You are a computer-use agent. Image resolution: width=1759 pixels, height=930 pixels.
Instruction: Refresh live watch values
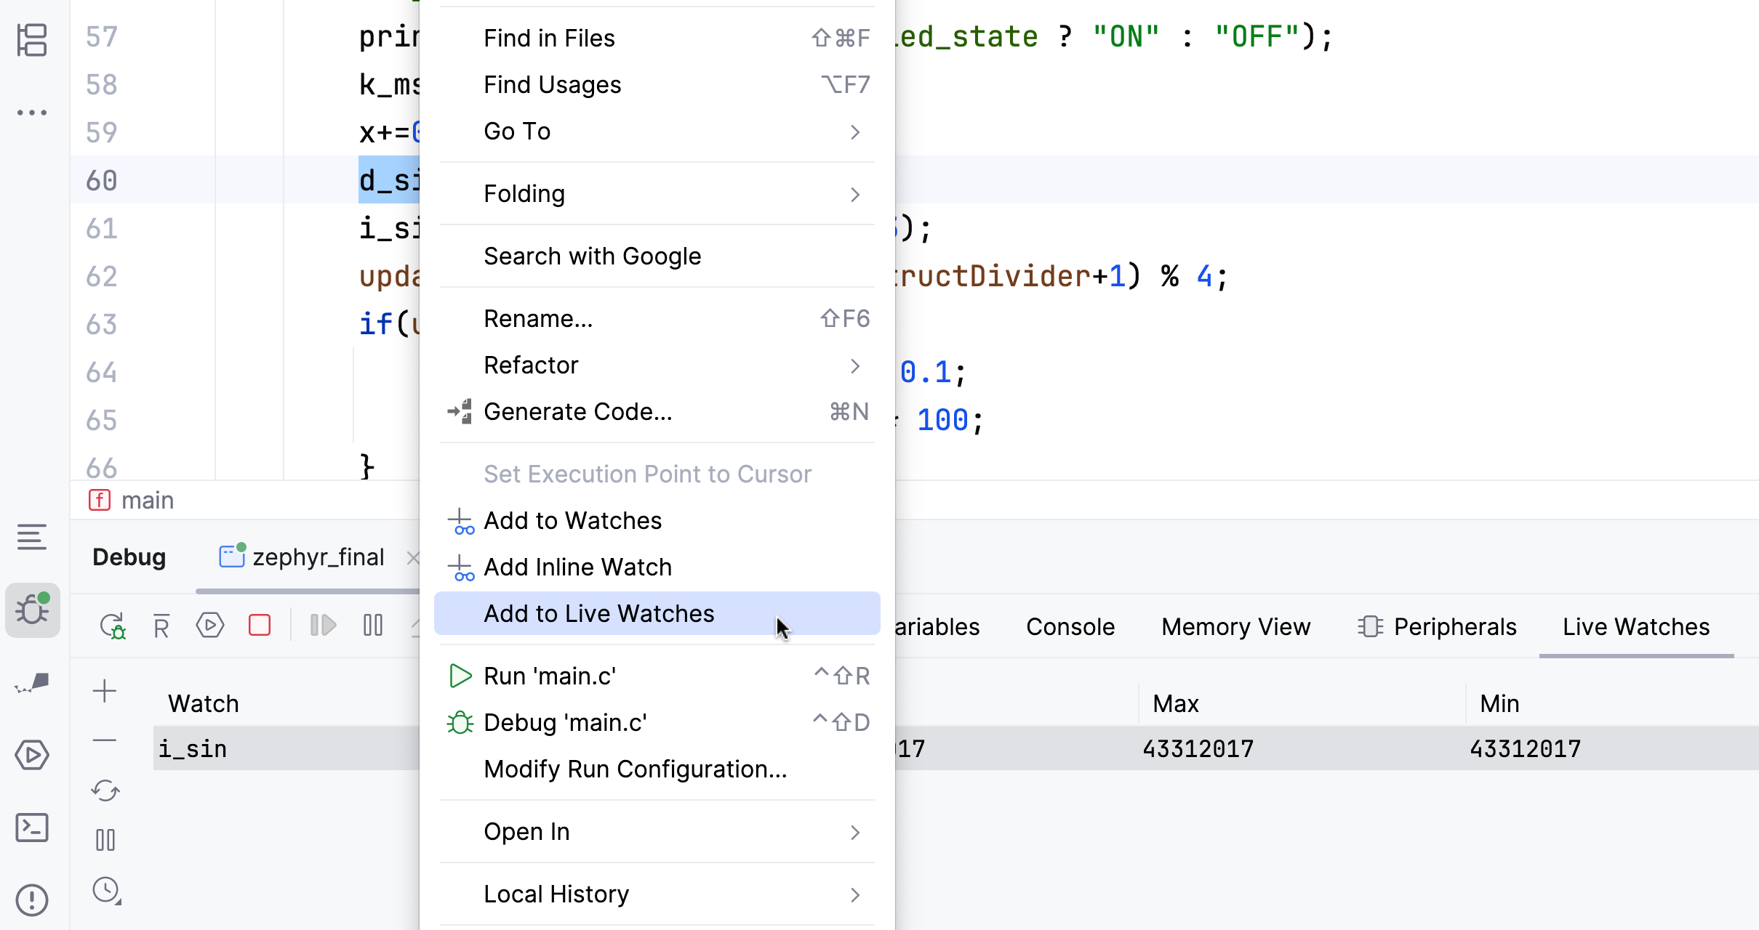[105, 790]
